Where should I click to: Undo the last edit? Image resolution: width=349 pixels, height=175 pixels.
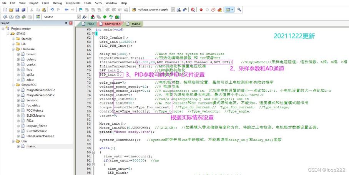point(52,10)
